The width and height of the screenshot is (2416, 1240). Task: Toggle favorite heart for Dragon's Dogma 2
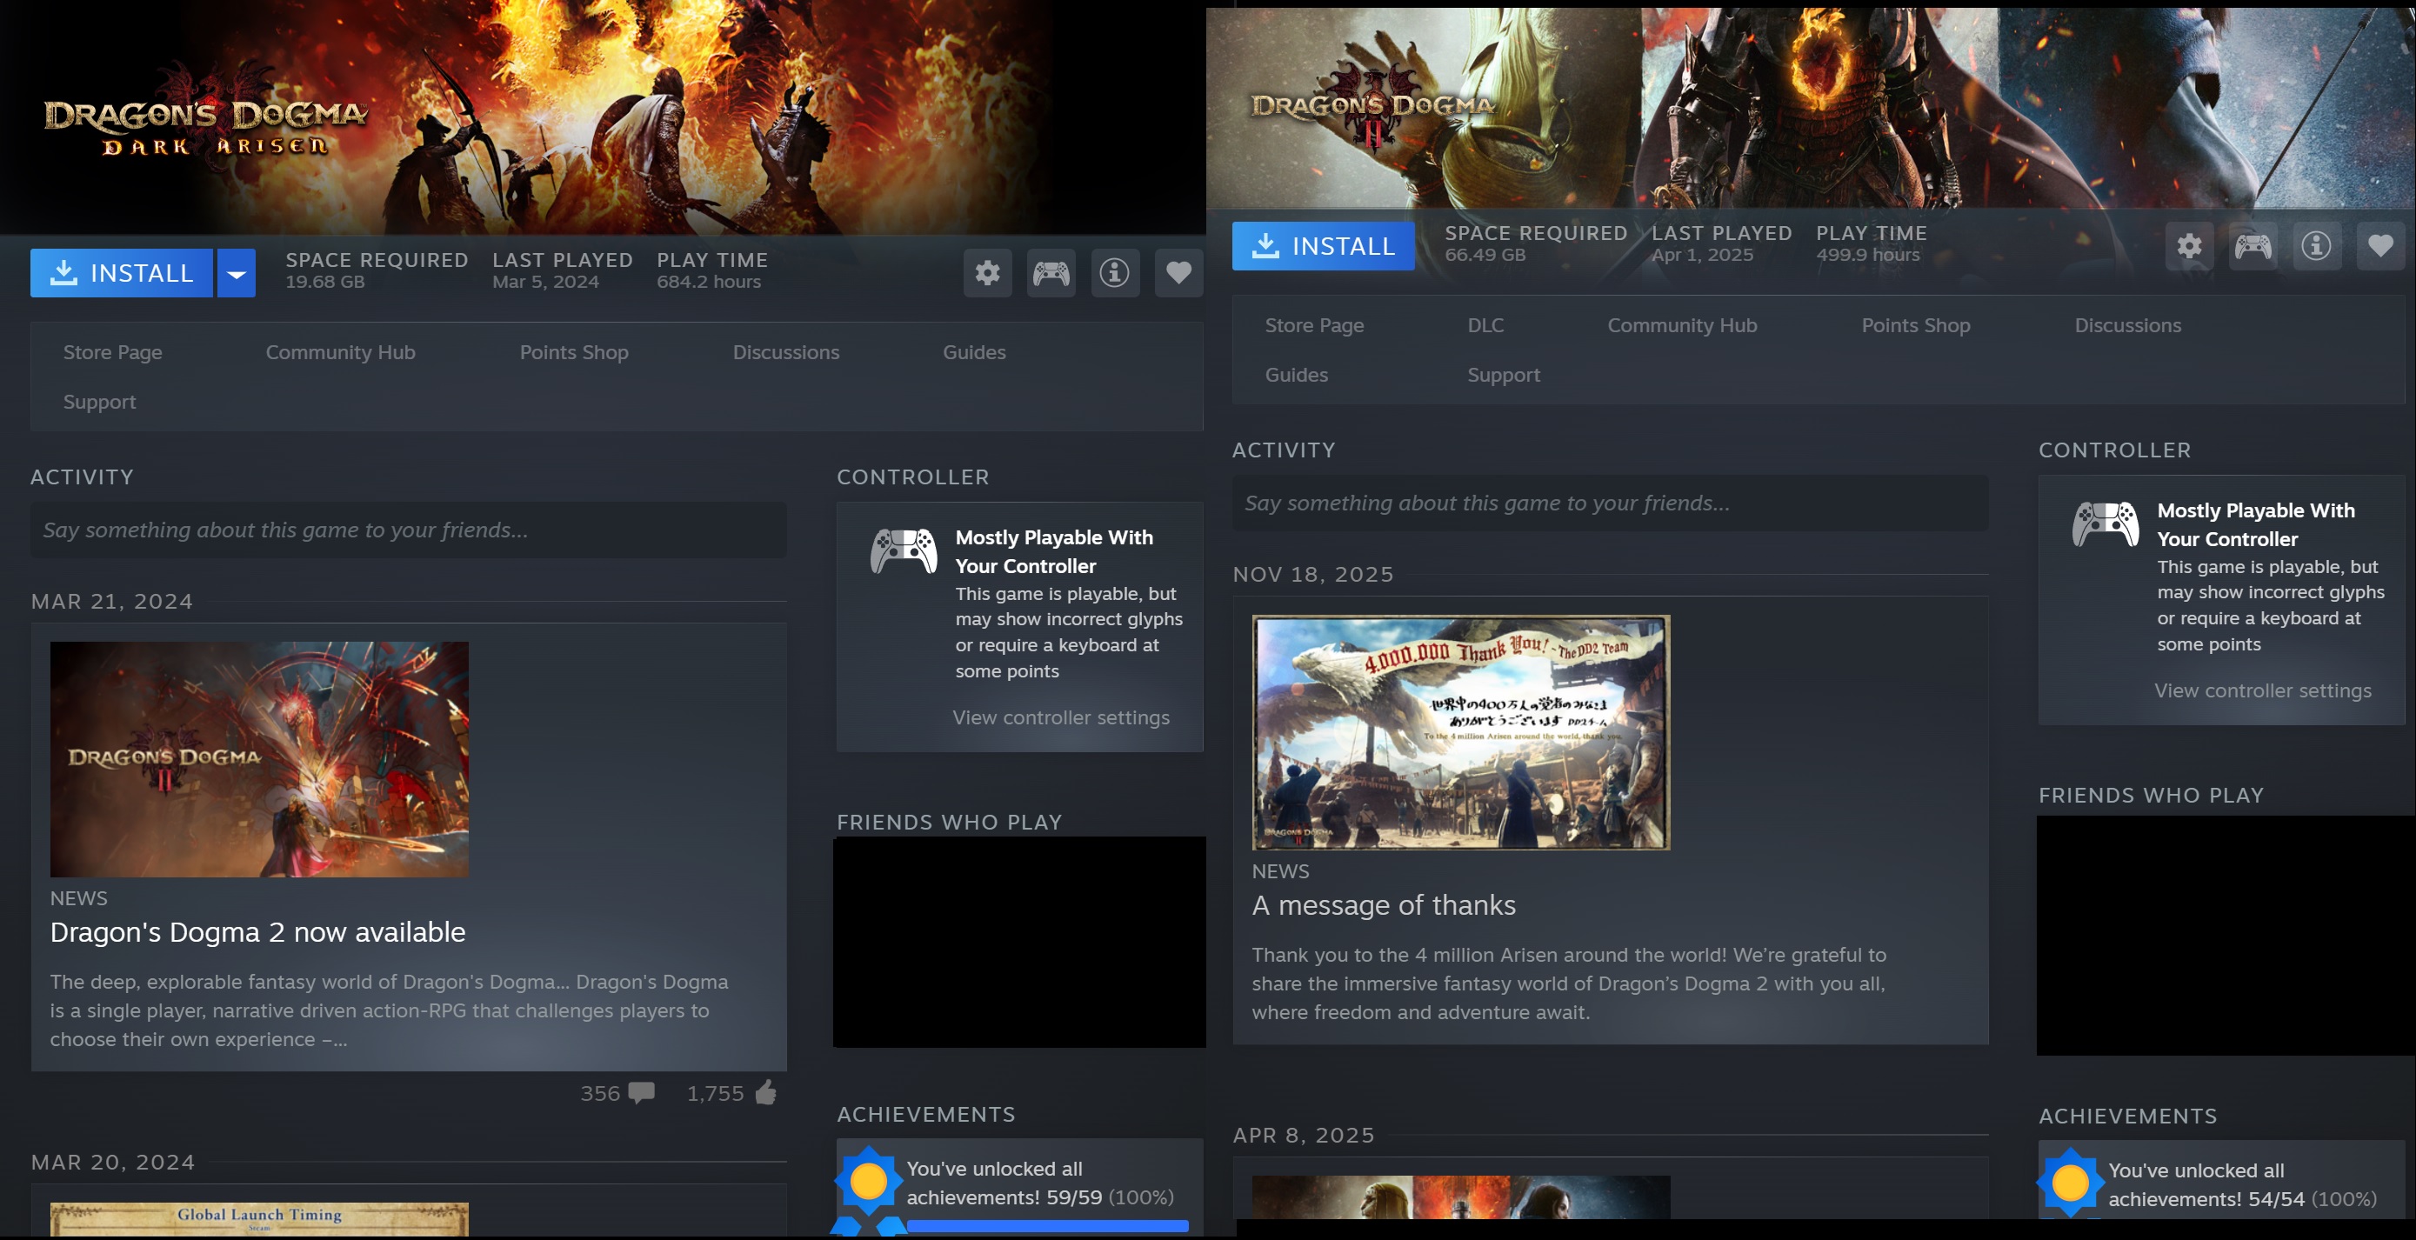[2379, 247]
